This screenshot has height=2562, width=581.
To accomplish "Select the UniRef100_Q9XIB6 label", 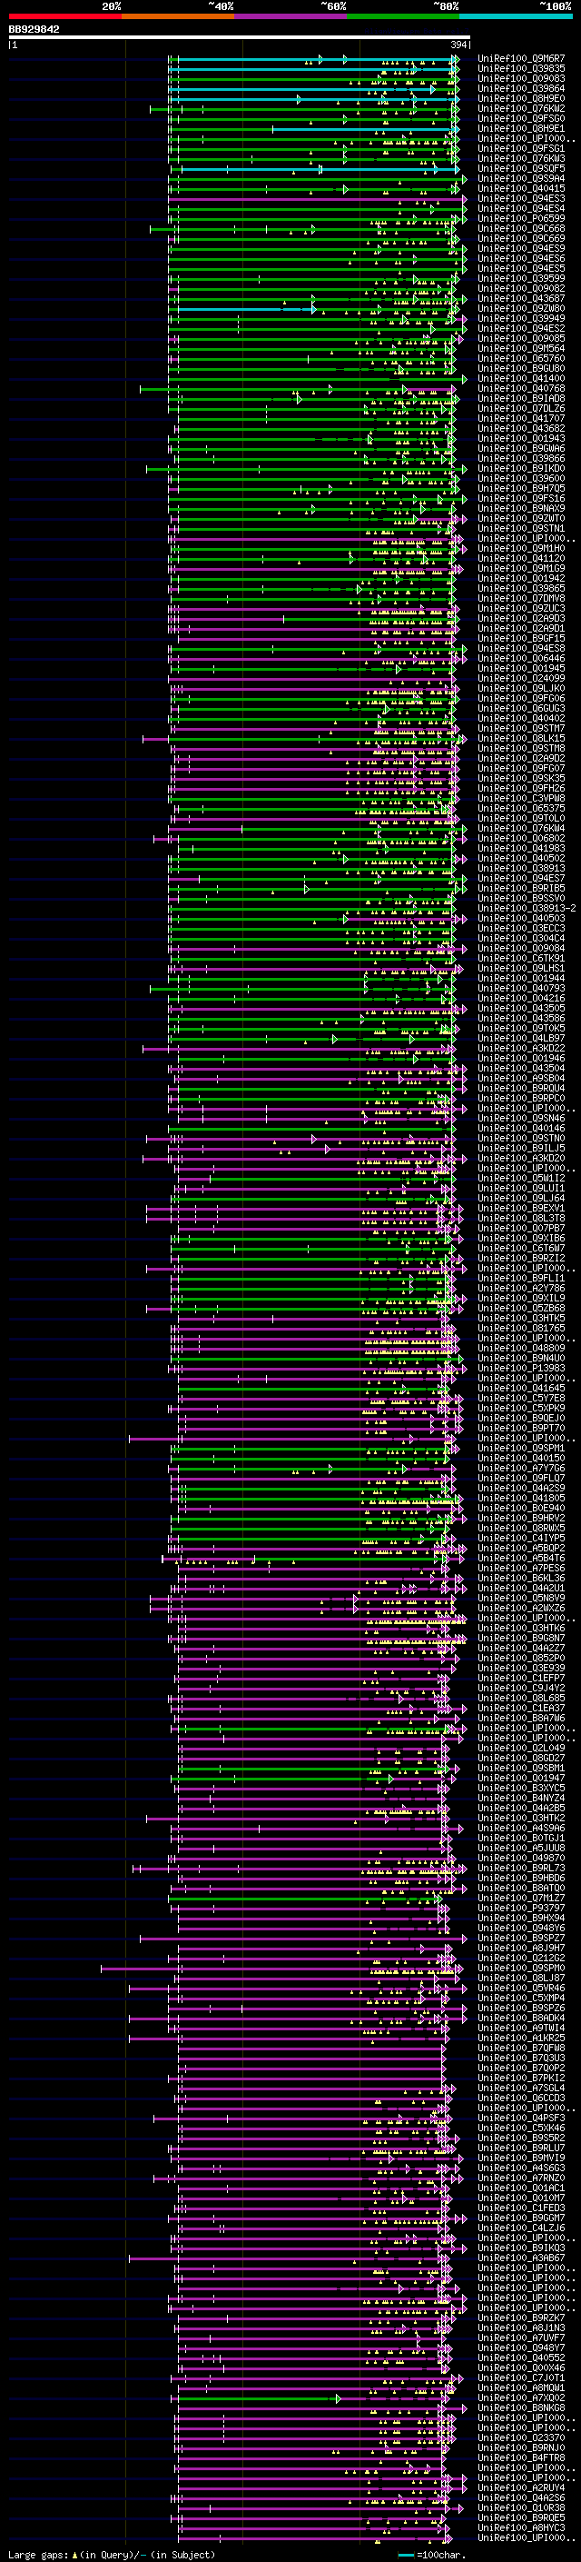I will (x=521, y=1238).
